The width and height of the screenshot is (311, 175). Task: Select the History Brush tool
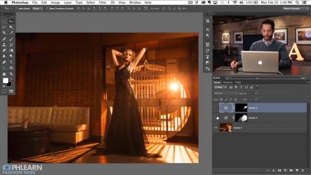pyautogui.click(x=11, y=45)
